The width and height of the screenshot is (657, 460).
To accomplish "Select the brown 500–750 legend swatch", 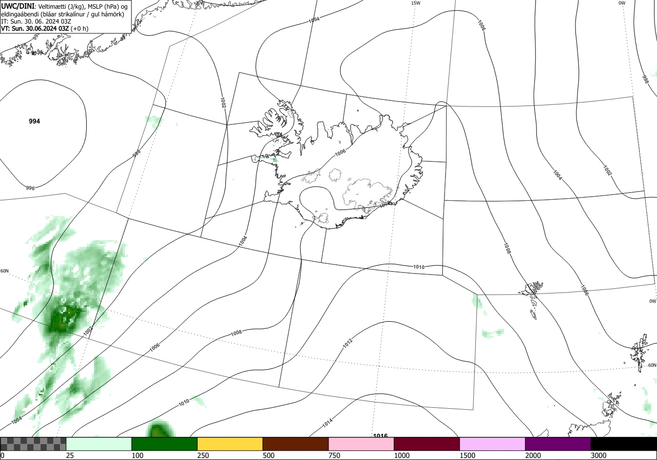I will (296, 444).
